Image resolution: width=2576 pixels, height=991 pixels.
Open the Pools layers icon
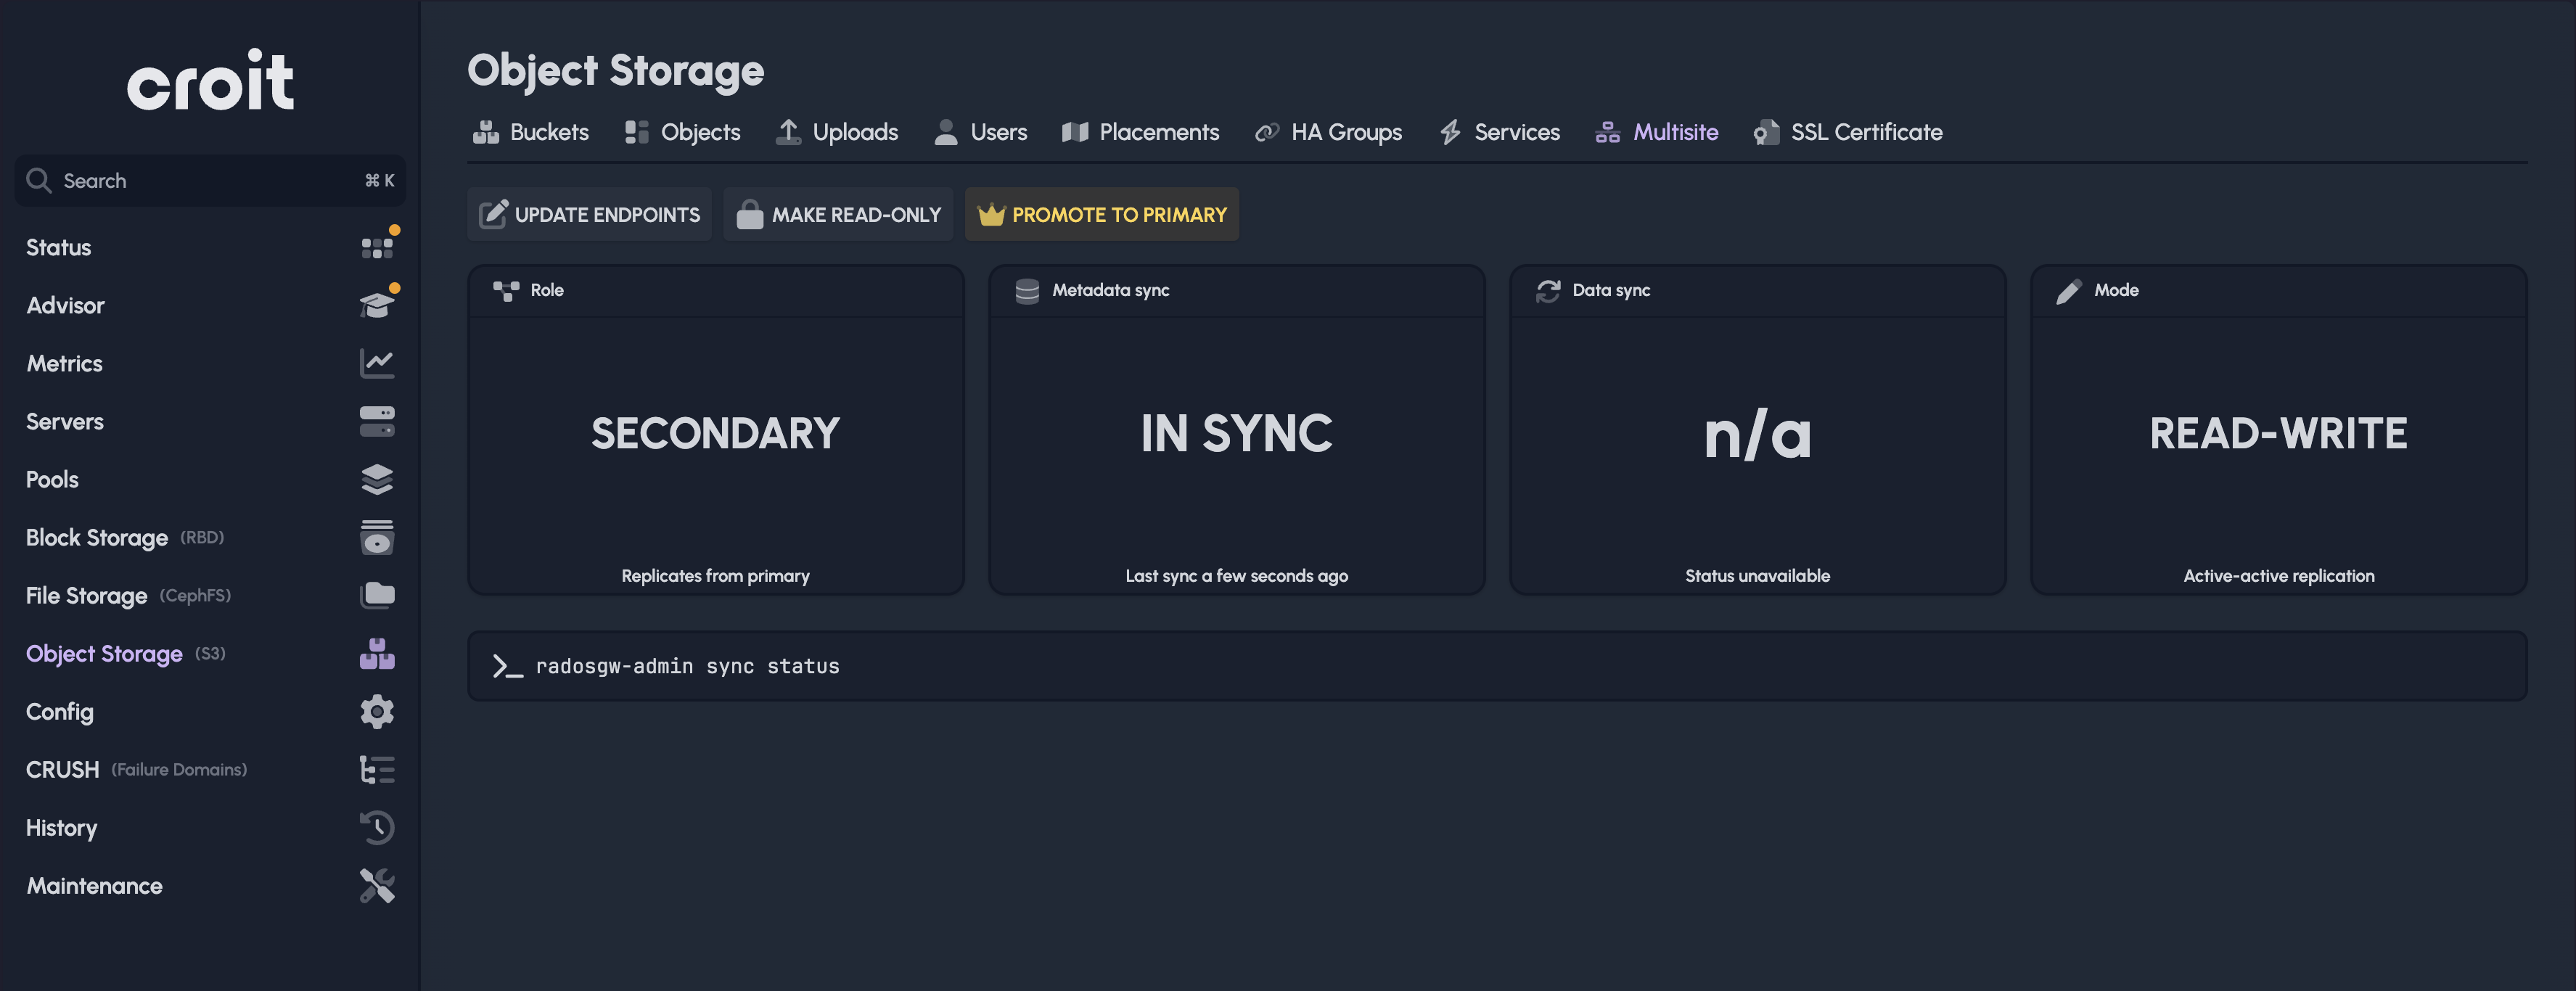(377, 479)
